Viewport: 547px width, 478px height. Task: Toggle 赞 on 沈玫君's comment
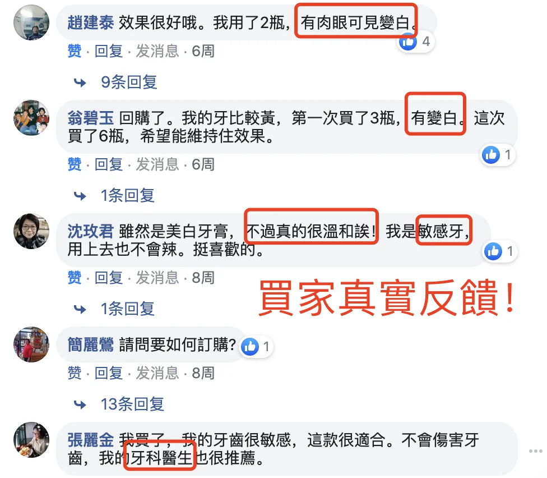coord(75,278)
